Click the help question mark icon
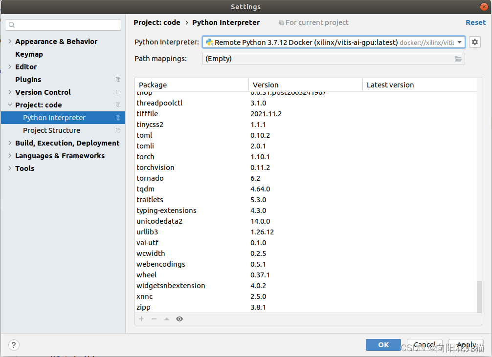 click(x=13, y=345)
